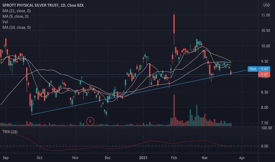This screenshot has height=162, width=275.
Task: Click the 10.50 price axis label
Action: pos(266,30)
